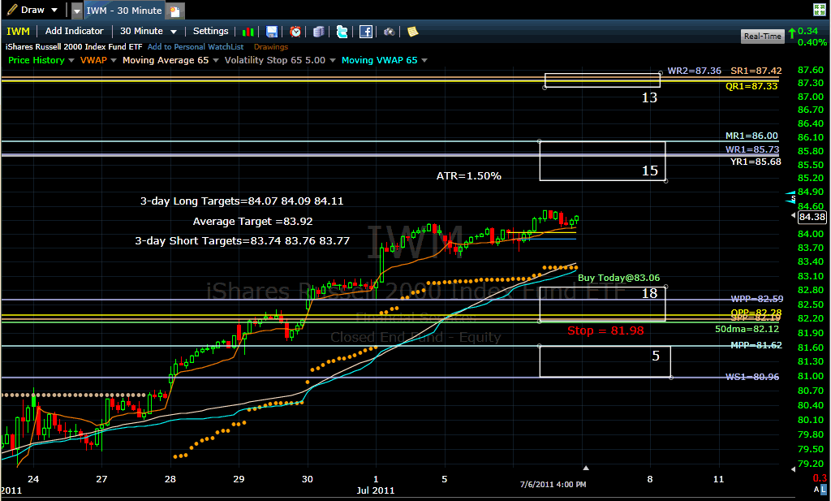The width and height of the screenshot is (831, 501).
Task: Share the chart on Facebook
Action: (x=366, y=32)
